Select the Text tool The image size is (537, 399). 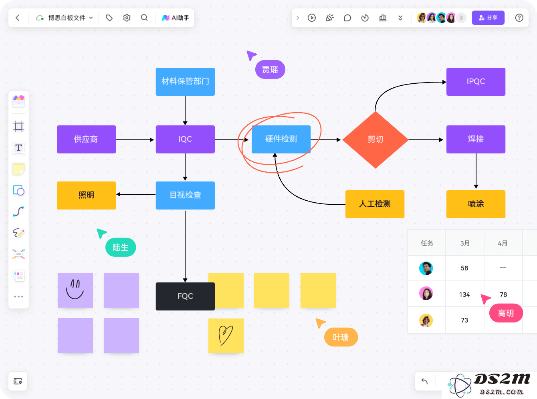(x=18, y=148)
